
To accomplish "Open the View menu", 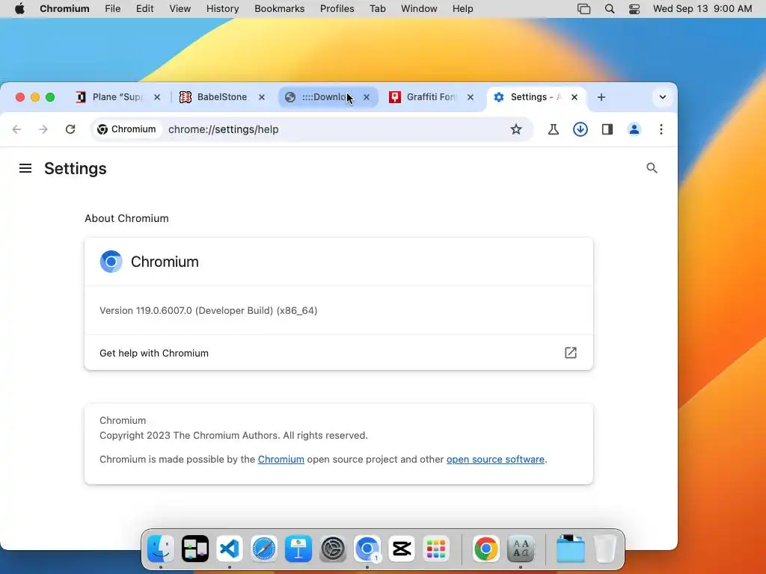I will click(180, 9).
